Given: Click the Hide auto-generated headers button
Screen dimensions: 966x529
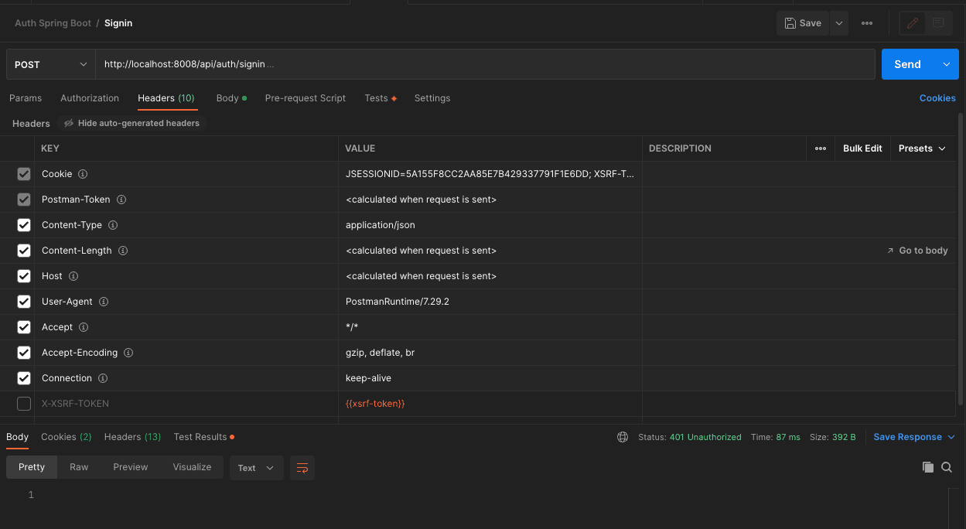Looking at the screenshot, I should point(130,123).
